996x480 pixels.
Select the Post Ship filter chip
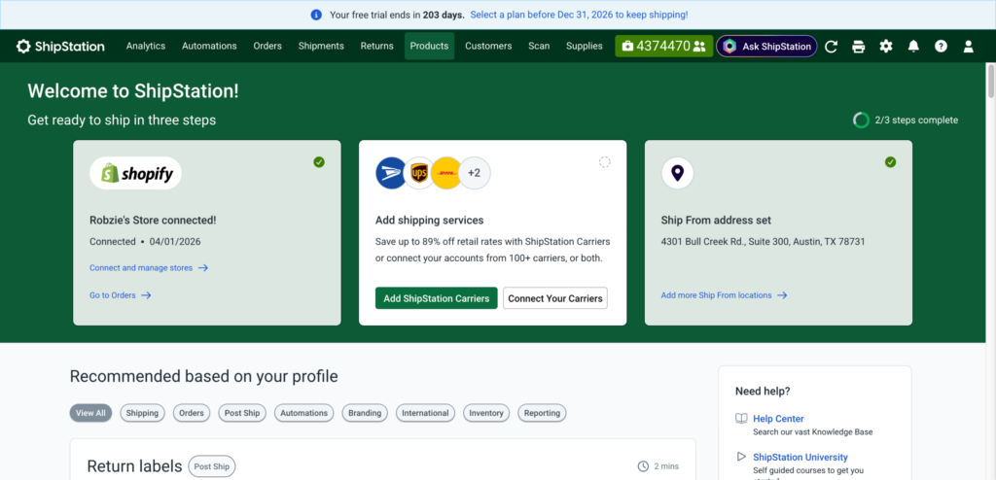242,413
